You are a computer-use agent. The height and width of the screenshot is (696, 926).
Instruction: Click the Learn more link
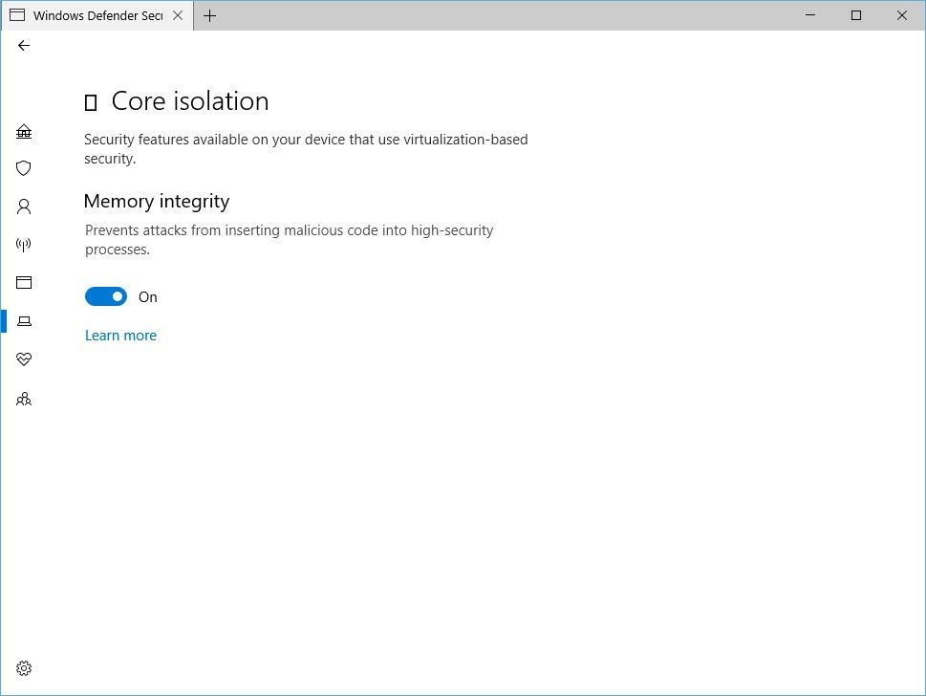pos(121,336)
